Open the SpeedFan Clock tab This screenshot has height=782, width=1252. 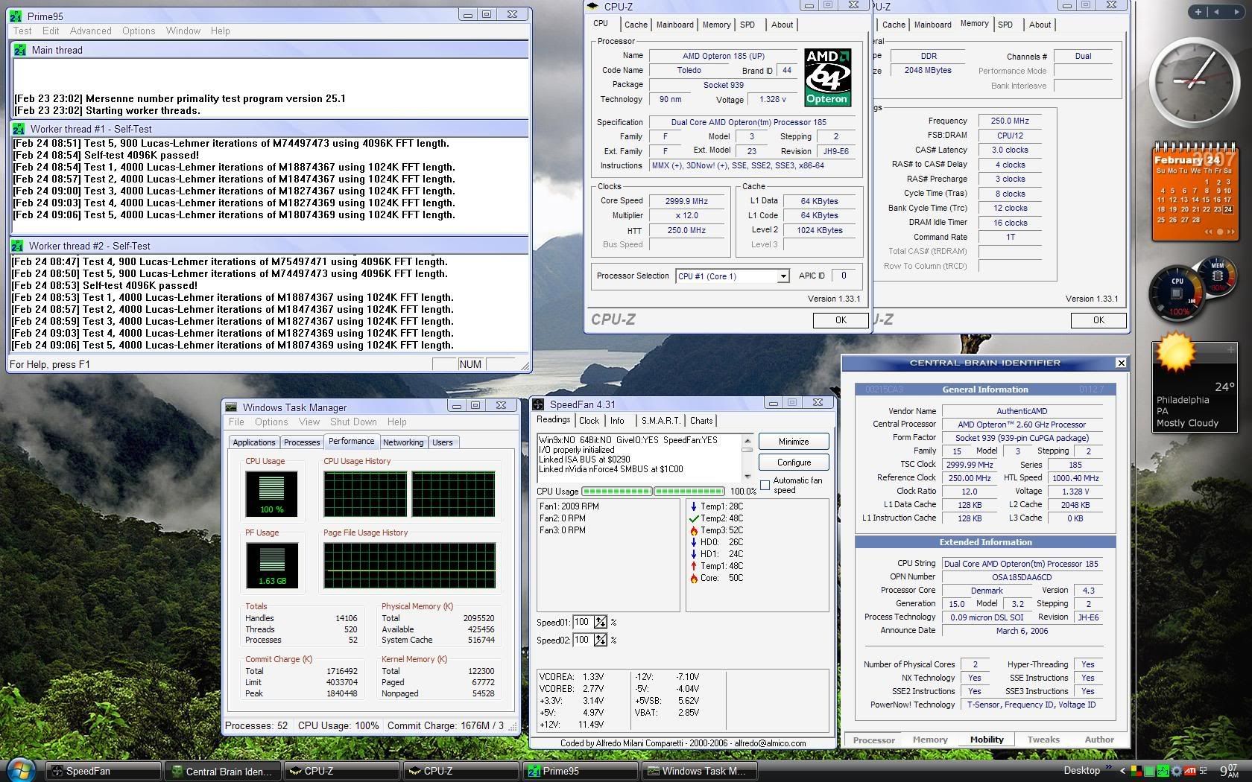pyautogui.click(x=589, y=421)
